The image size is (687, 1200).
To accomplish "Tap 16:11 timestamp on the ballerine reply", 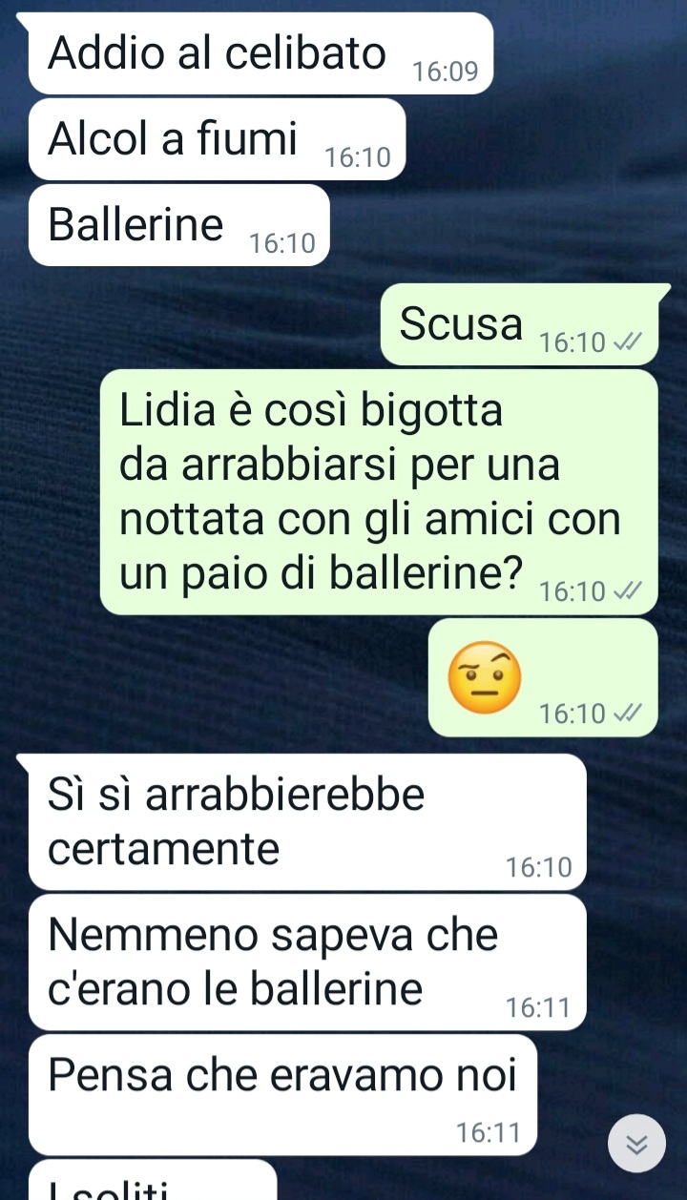I will tap(538, 1008).
